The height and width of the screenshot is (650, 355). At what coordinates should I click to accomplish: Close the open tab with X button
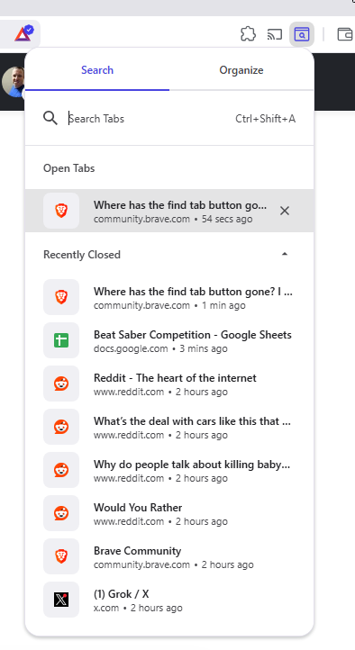pos(285,211)
